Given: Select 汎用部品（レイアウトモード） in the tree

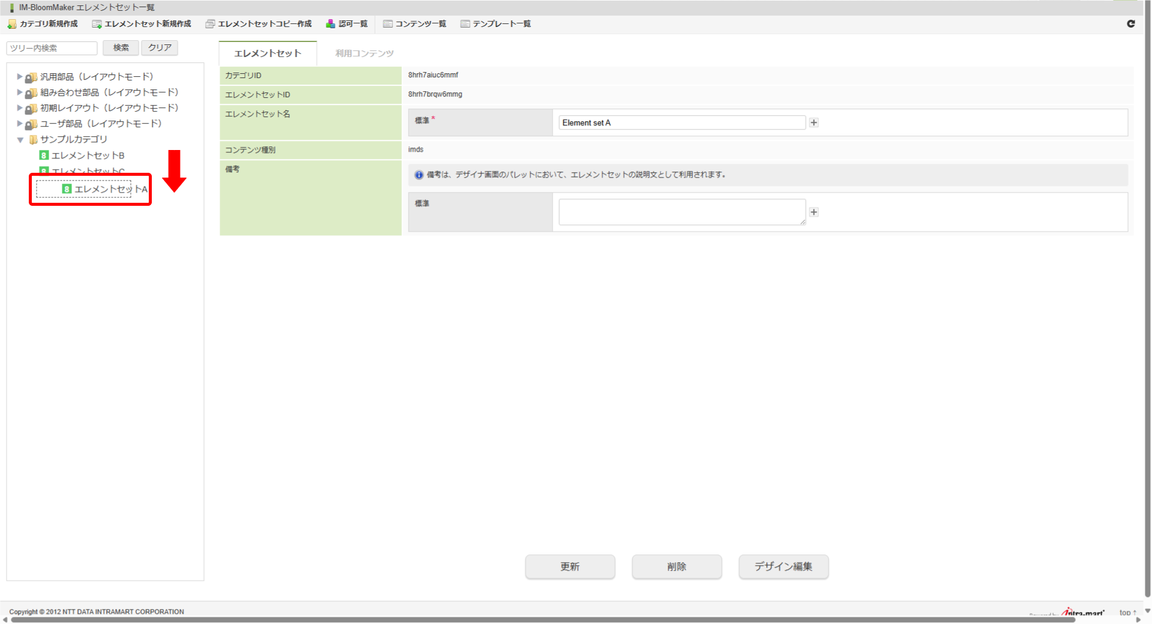Looking at the screenshot, I should [x=97, y=77].
